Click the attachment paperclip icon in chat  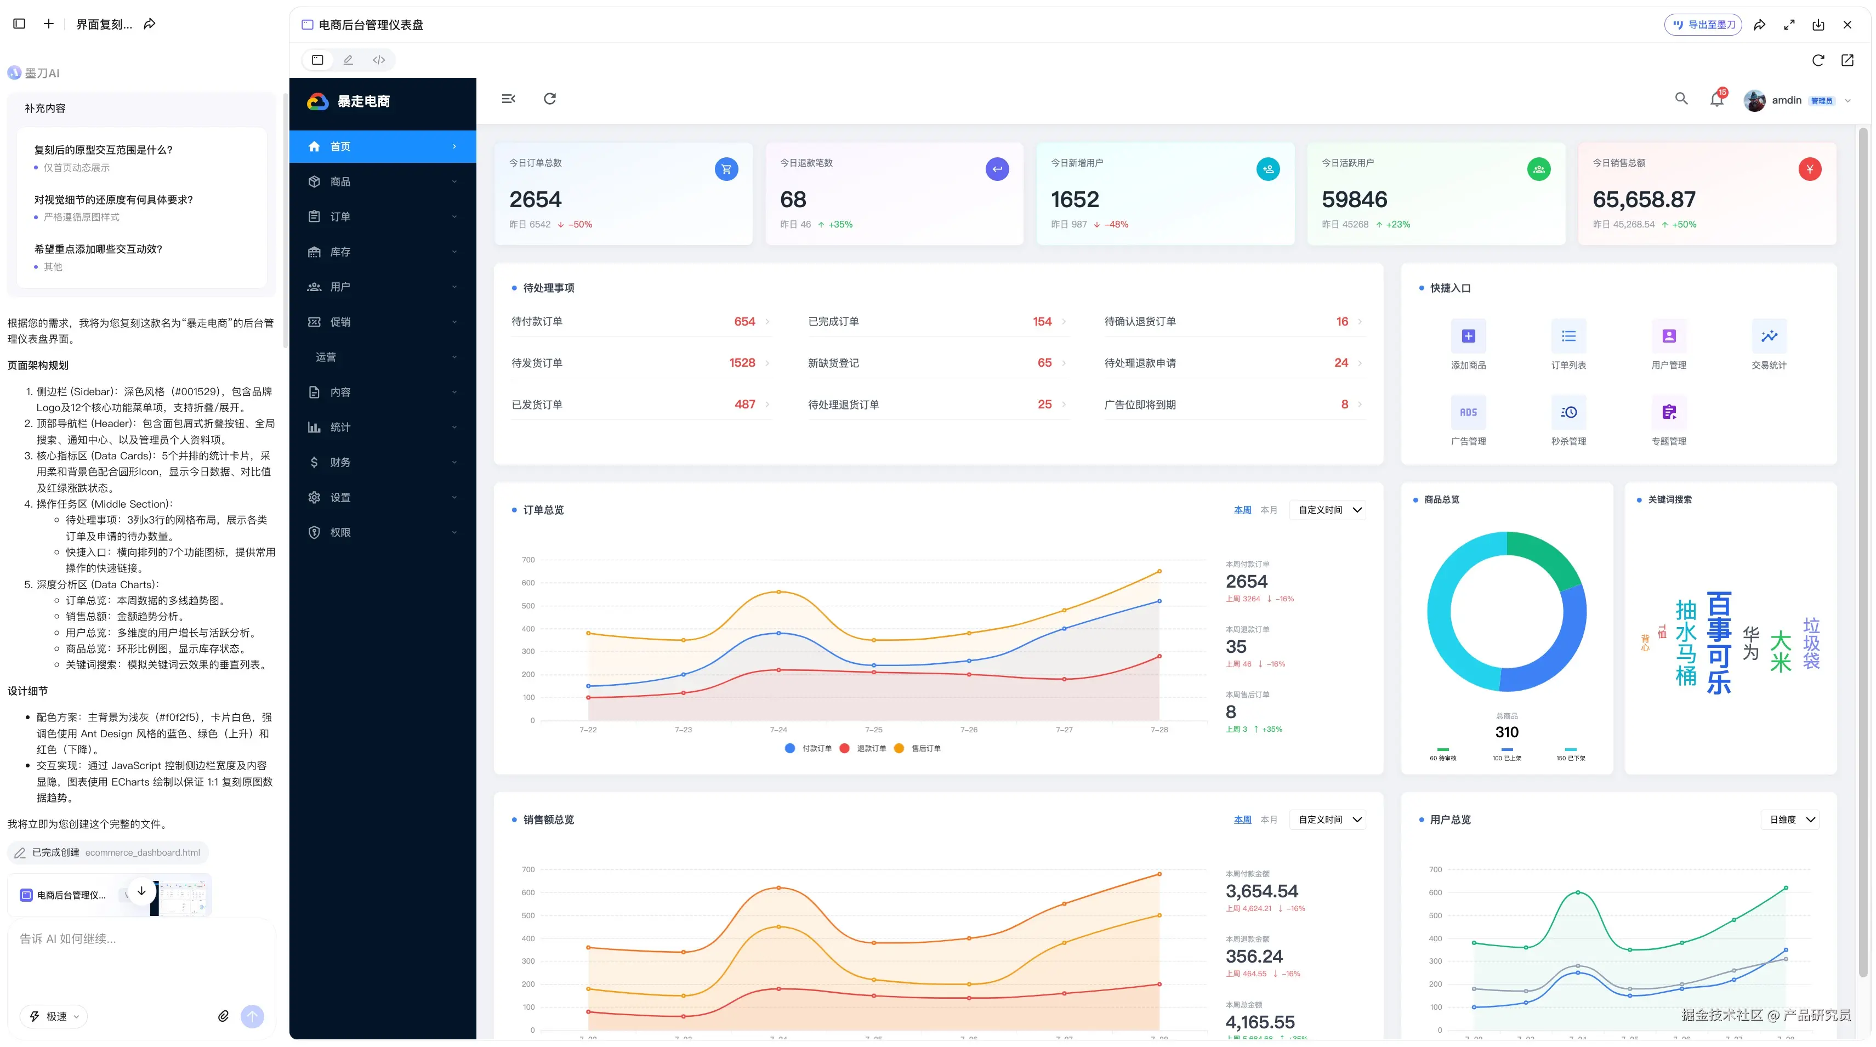pyautogui.click(x=224, y=1016)
